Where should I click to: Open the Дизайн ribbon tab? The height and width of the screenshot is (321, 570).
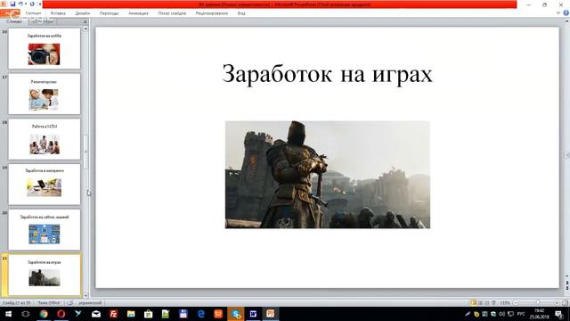point(83,13)
